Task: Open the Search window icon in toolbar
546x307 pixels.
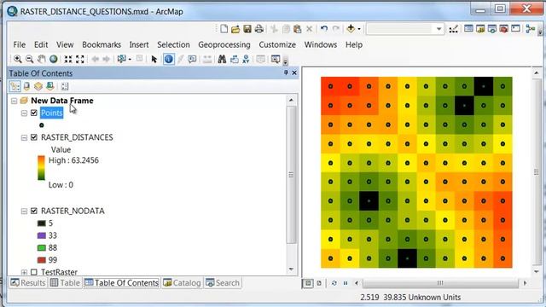Action: [492, 29]
